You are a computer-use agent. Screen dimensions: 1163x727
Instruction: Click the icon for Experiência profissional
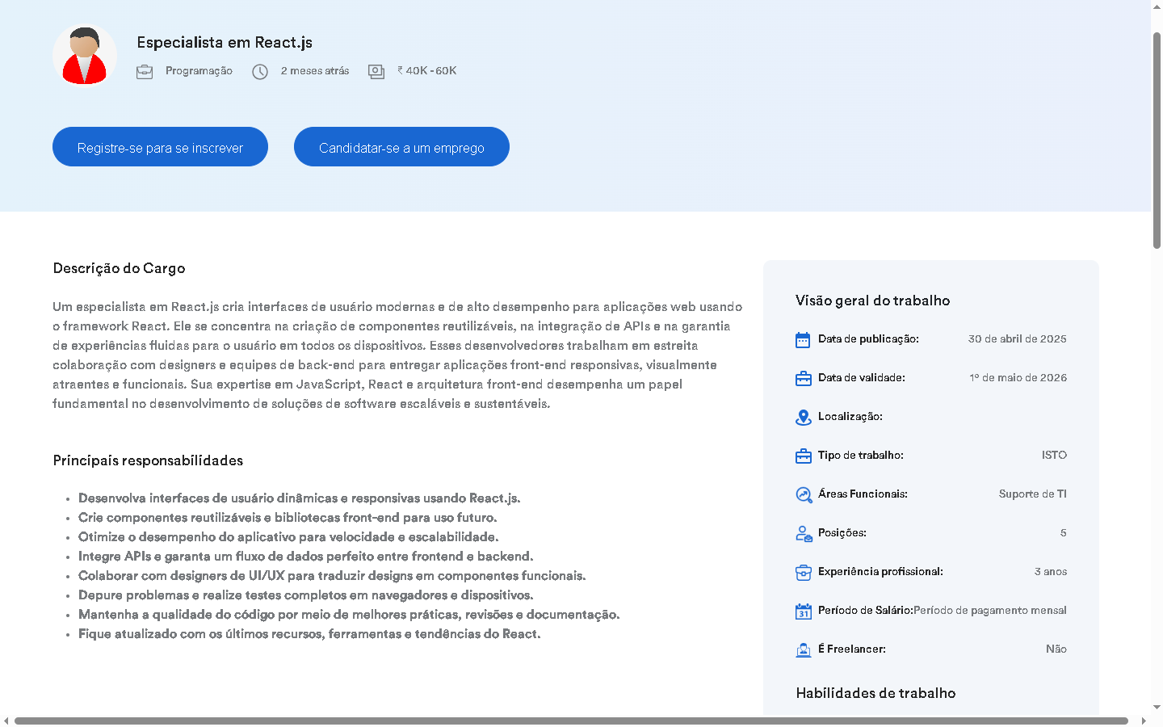point(803,573)
